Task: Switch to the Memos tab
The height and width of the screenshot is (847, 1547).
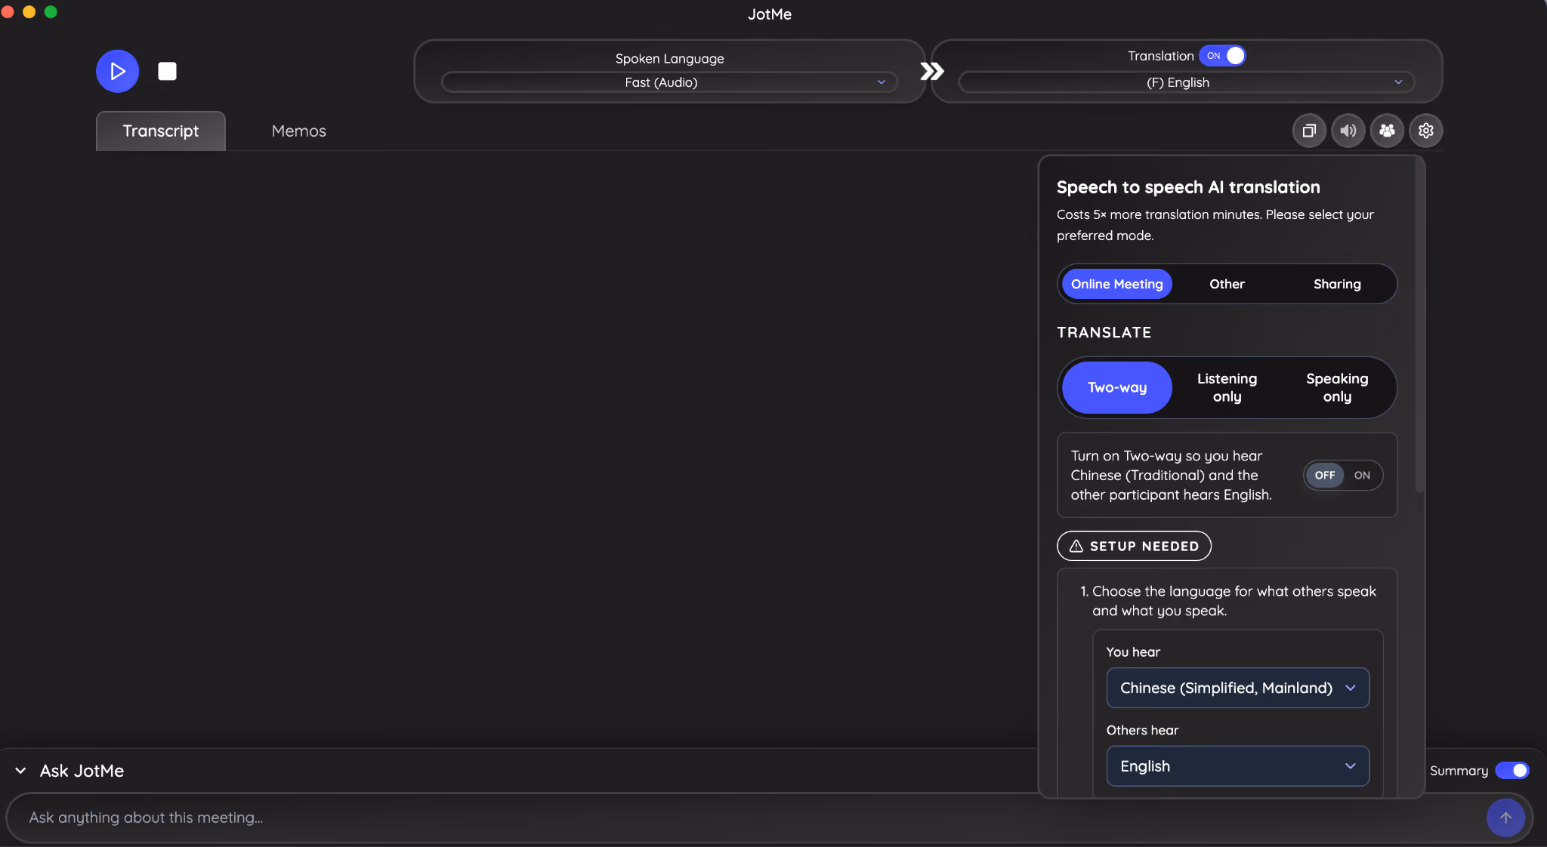Action: (298, 131)
